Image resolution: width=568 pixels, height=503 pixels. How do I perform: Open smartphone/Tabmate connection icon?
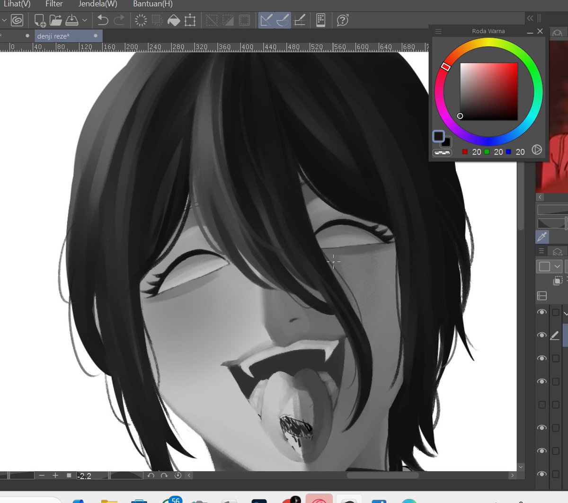(x=320, y=20)
